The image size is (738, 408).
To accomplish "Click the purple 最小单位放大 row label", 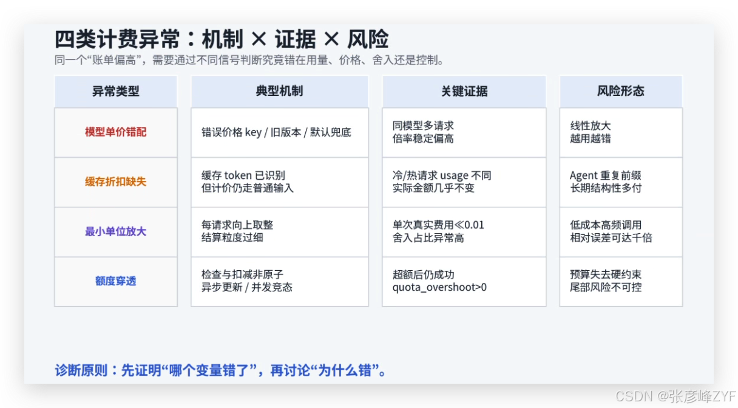I will [116, 232].
